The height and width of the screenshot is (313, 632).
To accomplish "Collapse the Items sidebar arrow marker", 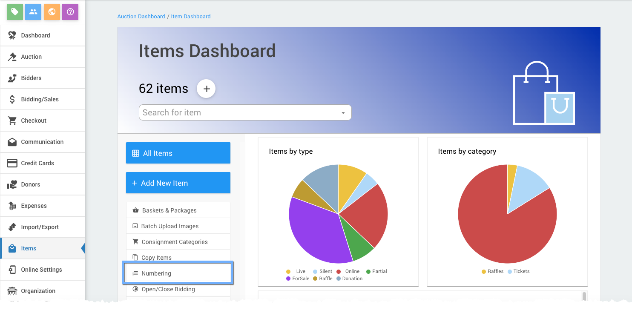I will (83, 248).
